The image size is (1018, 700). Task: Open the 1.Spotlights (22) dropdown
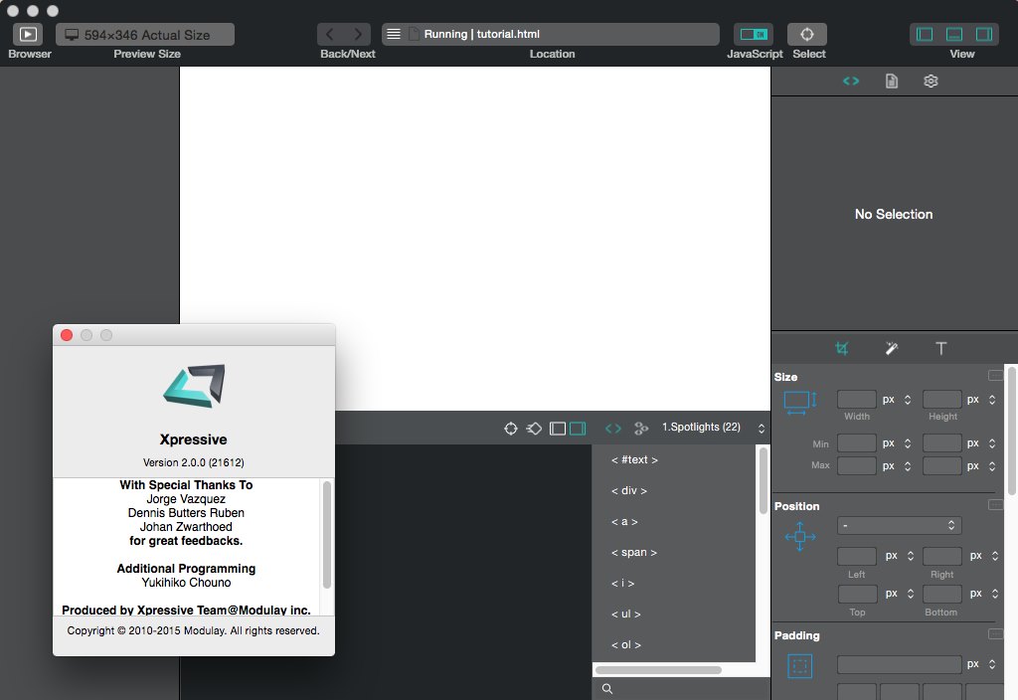point(713,428)
